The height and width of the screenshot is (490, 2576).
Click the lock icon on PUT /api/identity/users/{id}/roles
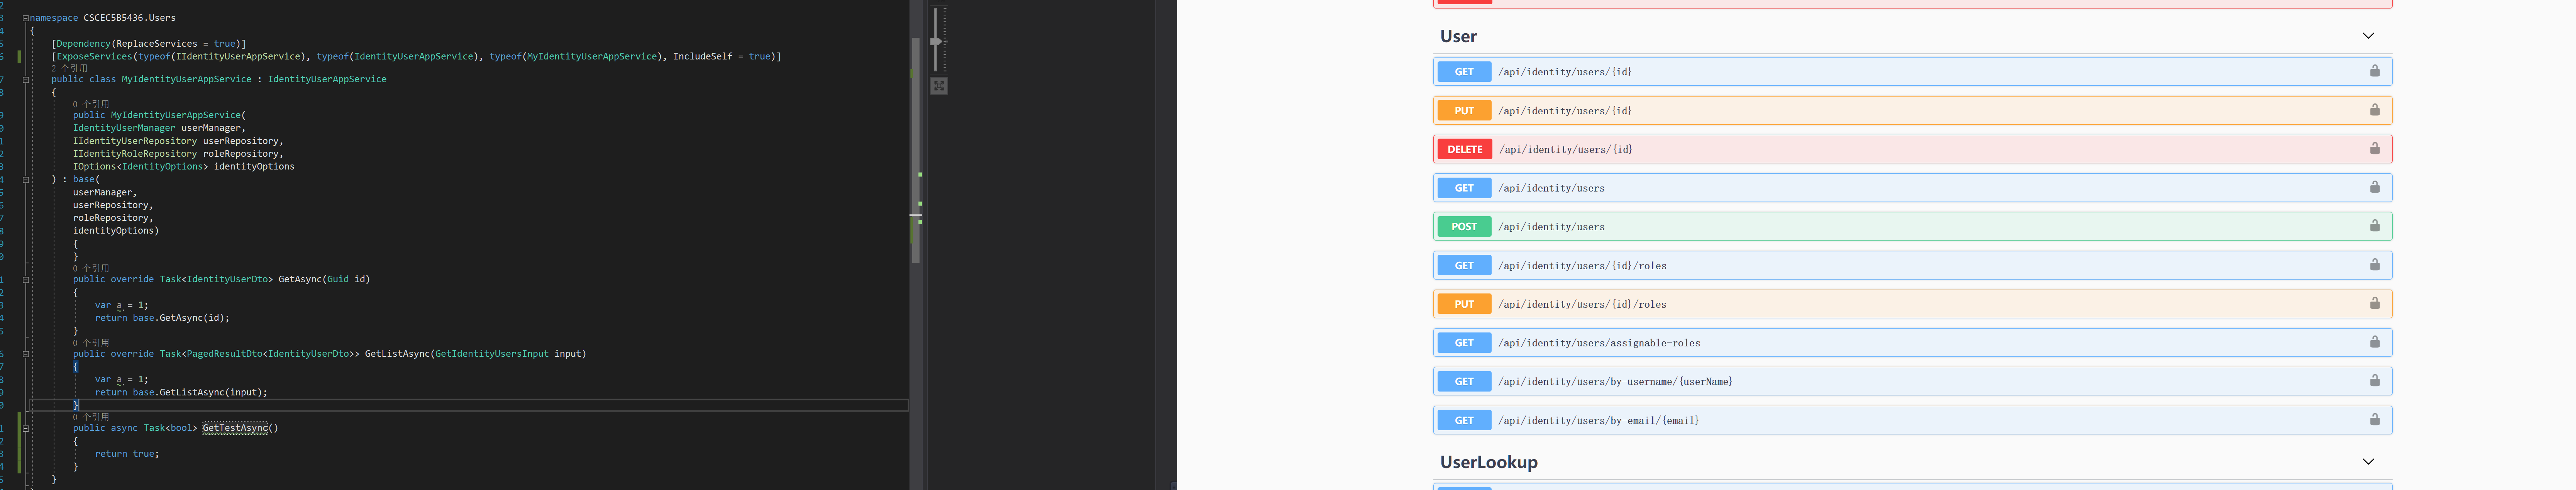pos(2375,303)
